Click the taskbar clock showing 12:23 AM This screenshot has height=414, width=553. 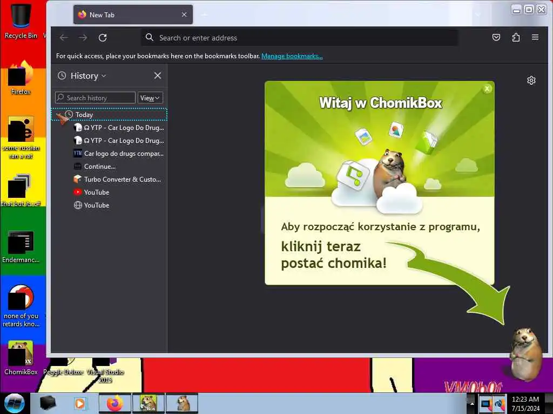click(525, 403)
